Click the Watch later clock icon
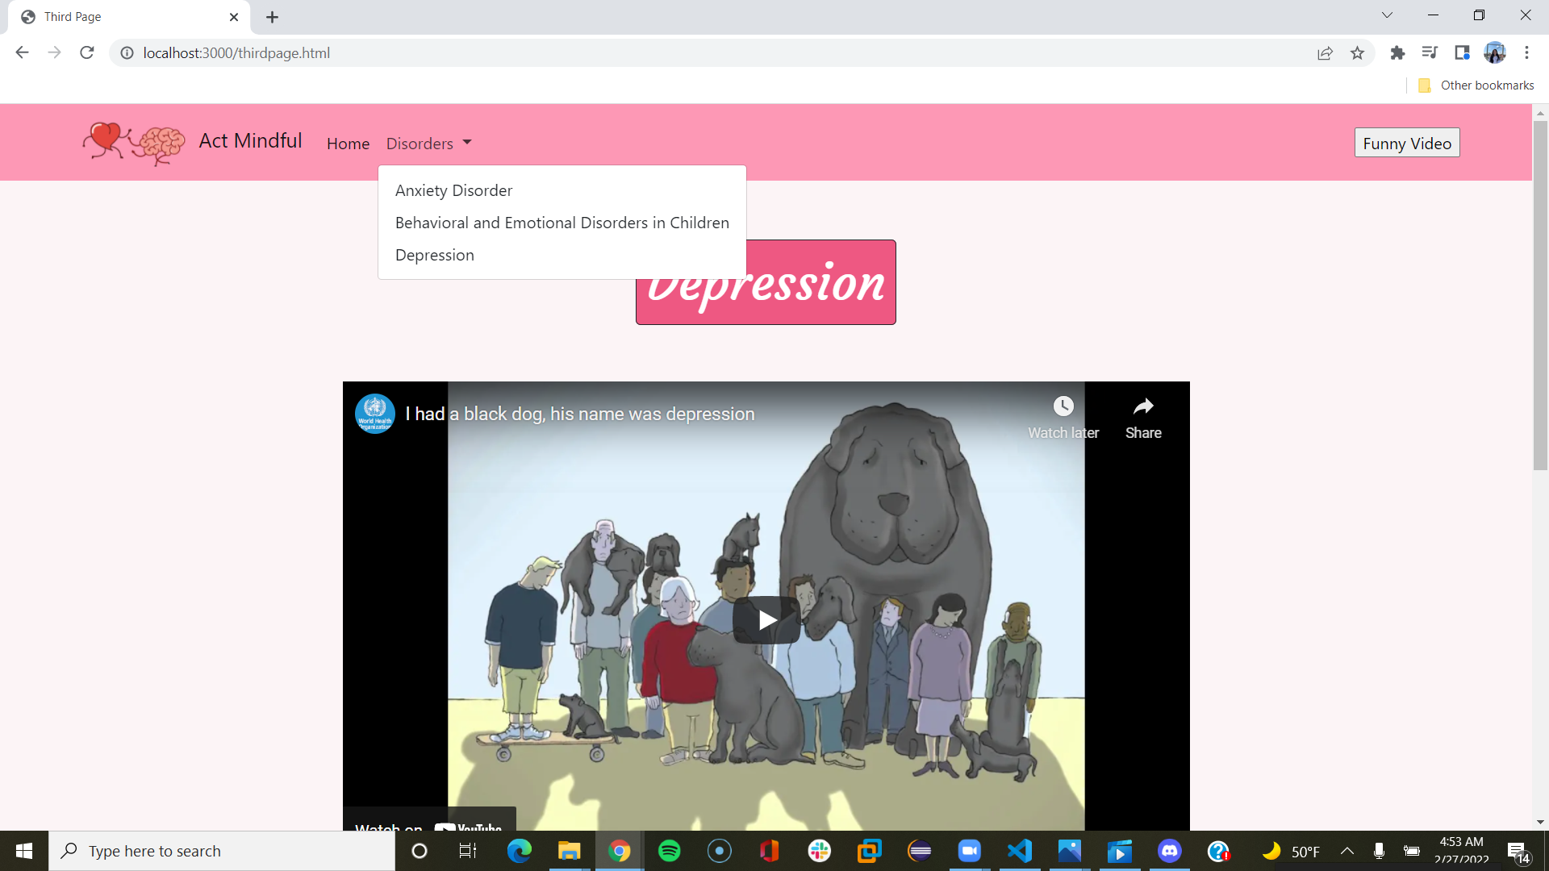Viewport: 1549px width, 871px height. point(1063,406)
